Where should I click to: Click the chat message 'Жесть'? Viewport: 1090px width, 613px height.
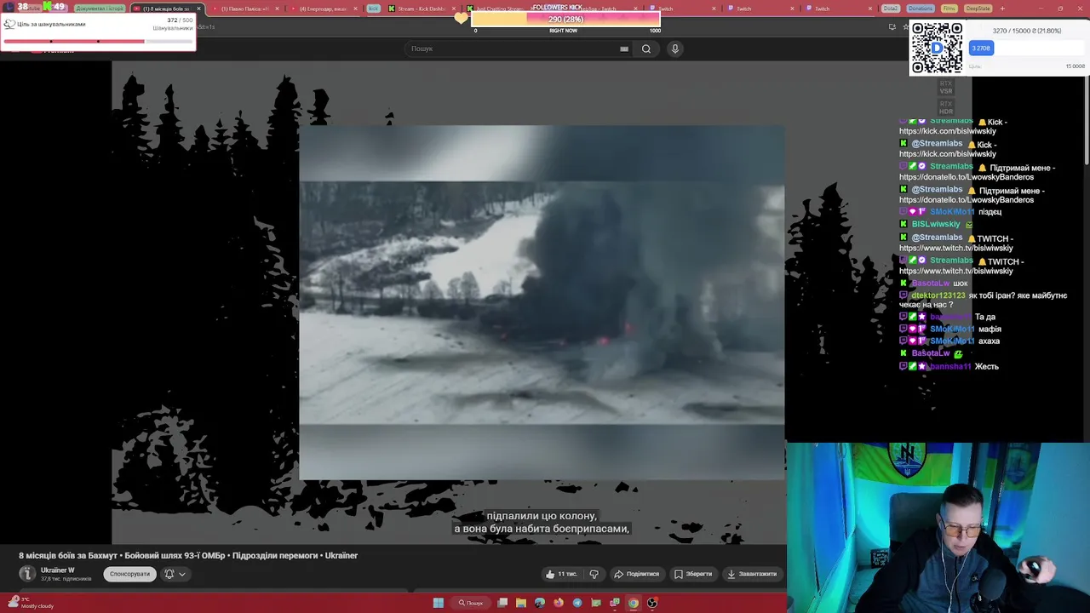(987, 366)
